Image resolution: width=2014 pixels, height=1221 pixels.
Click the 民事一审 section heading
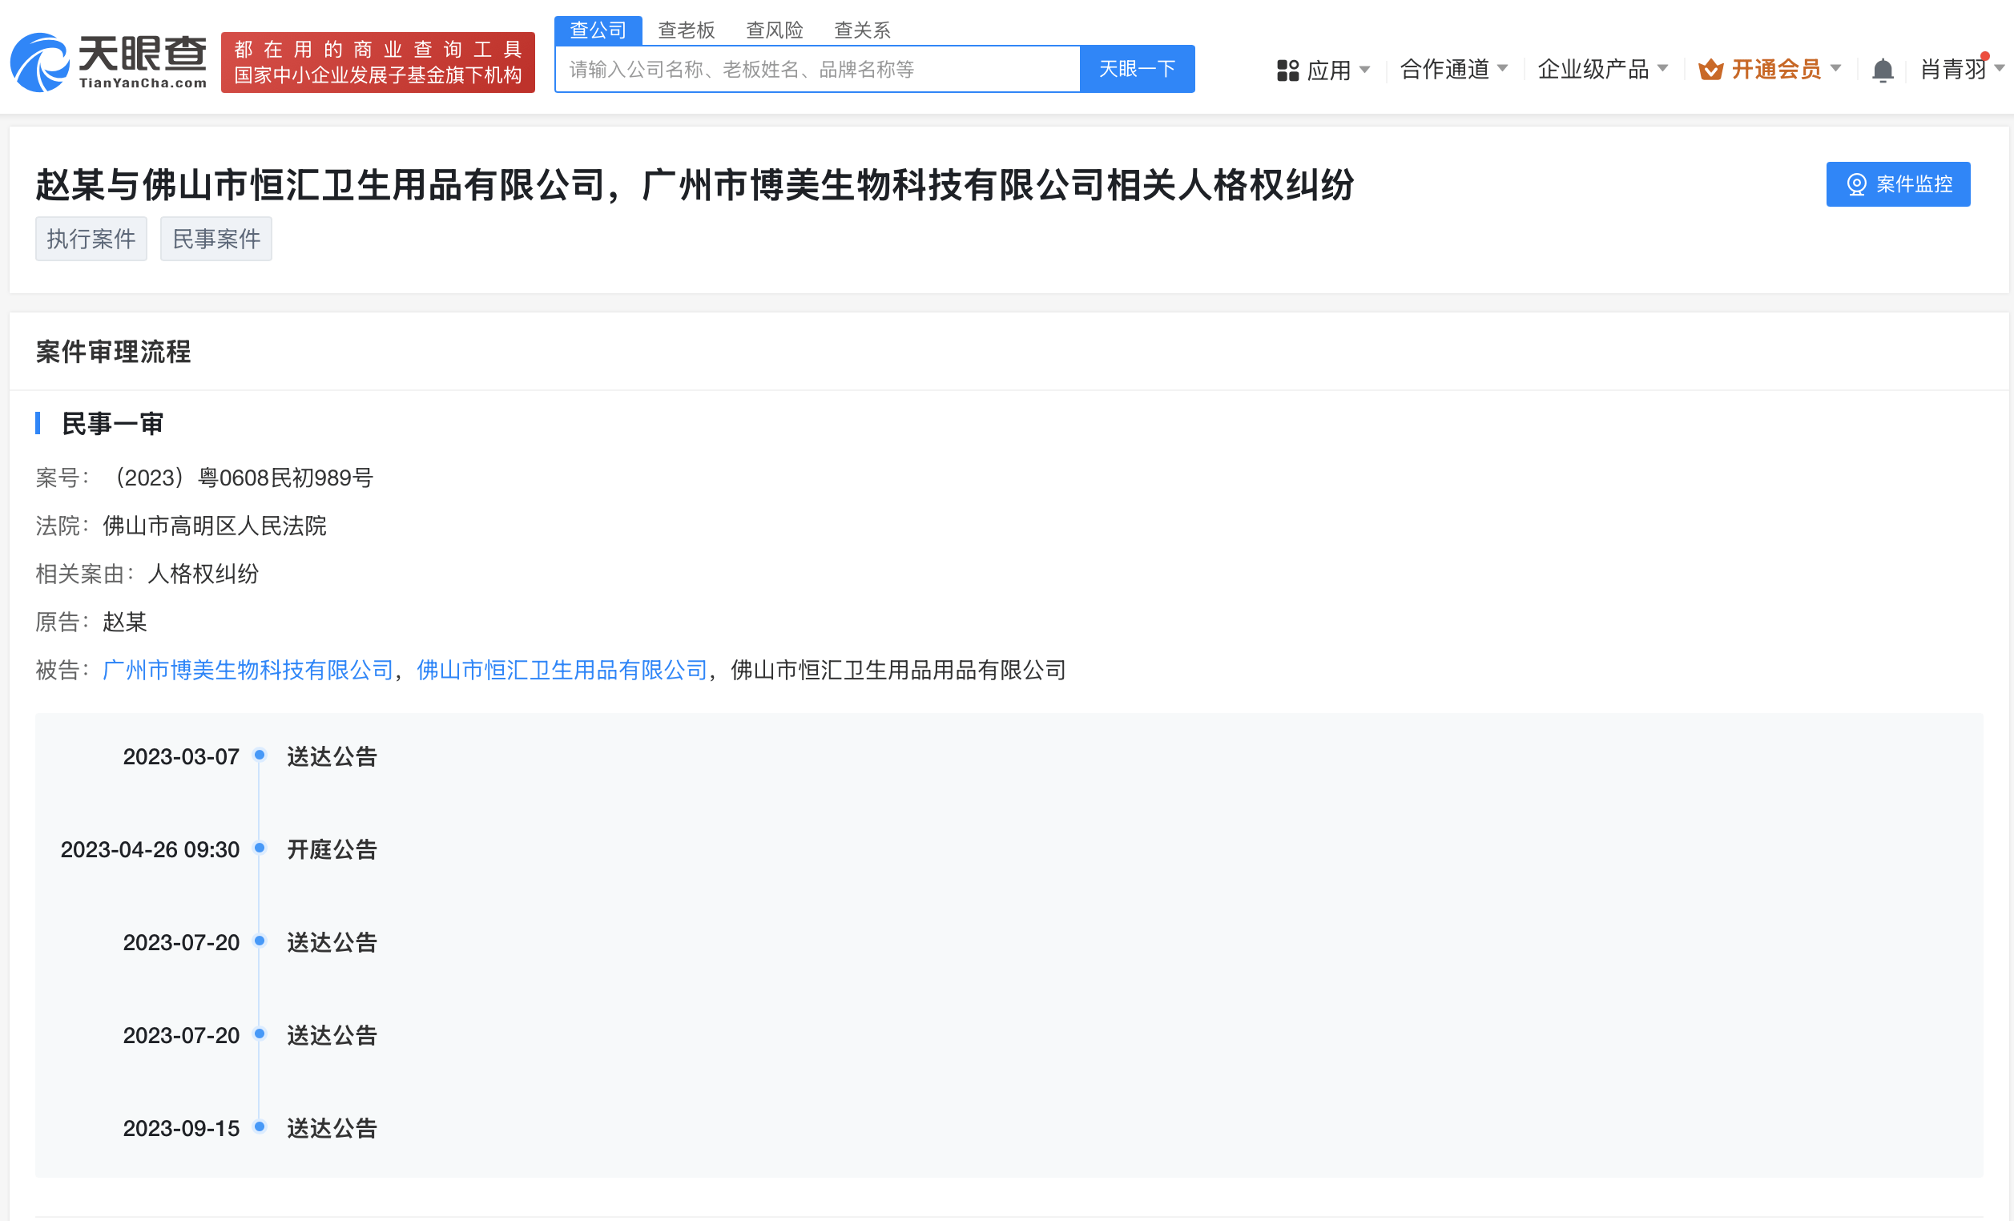(113, 424)
